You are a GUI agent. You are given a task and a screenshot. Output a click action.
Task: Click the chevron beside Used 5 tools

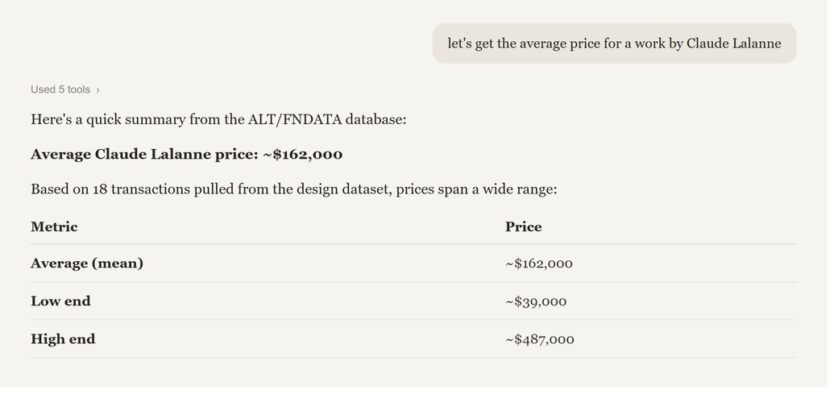(x=97, y=90)
